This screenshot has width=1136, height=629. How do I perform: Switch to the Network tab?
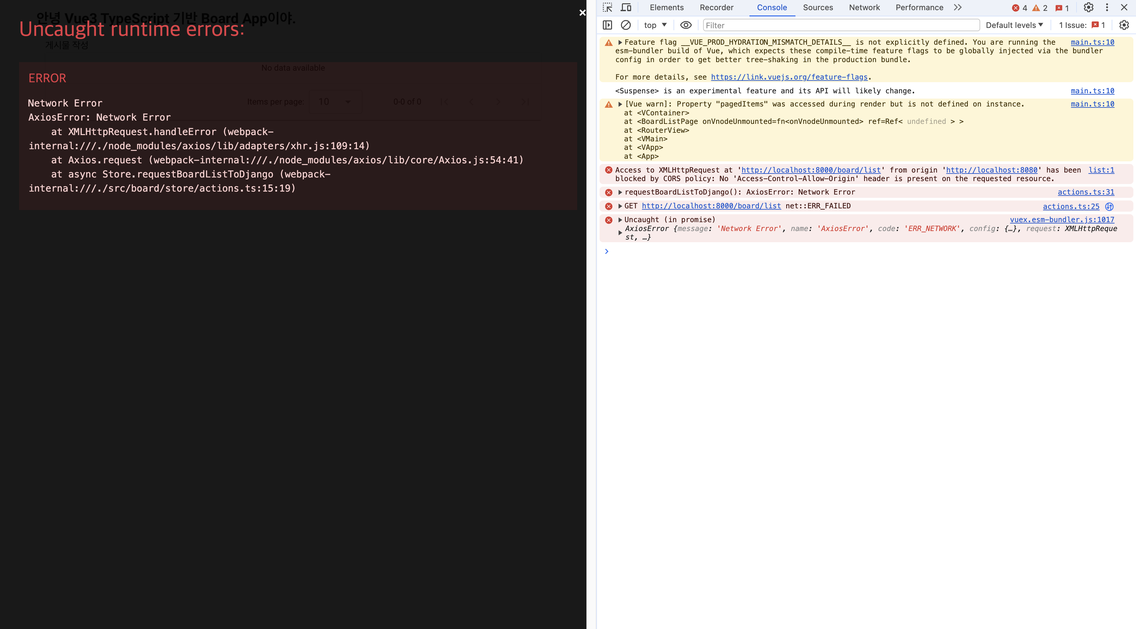864,8
